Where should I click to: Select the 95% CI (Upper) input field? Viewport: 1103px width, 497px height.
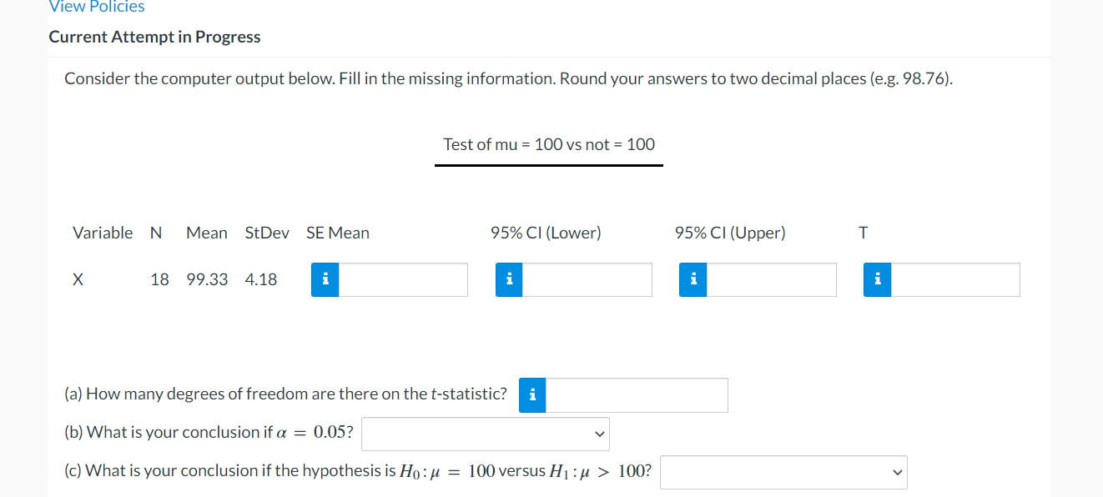coord(772,280)
